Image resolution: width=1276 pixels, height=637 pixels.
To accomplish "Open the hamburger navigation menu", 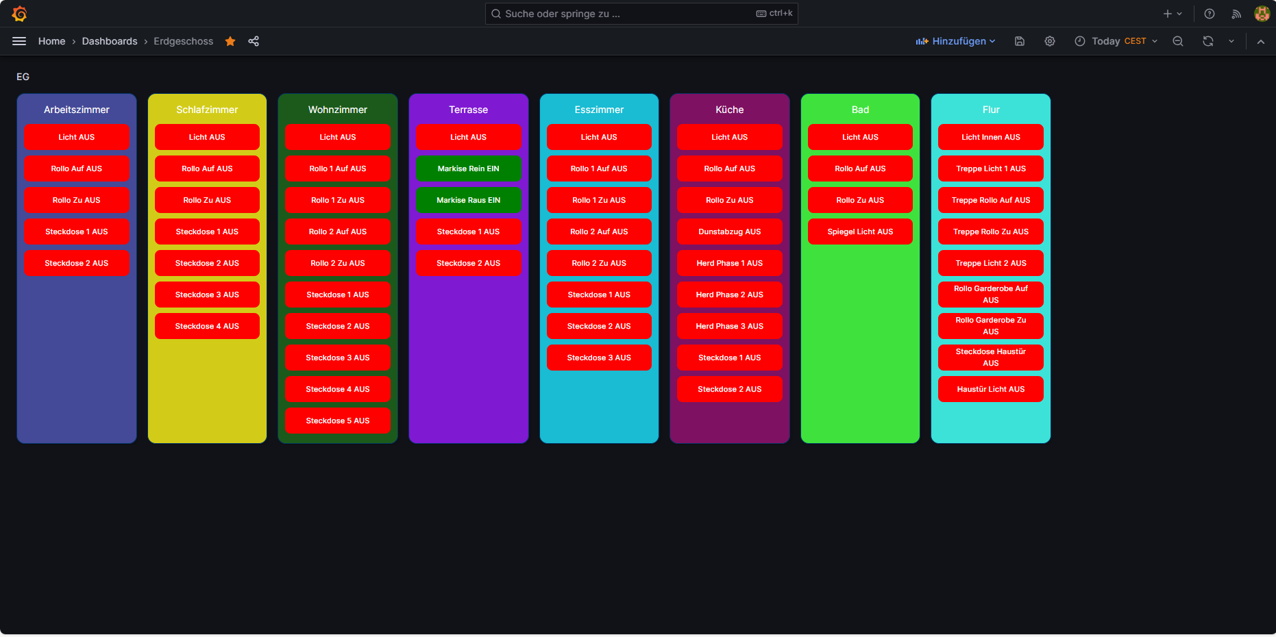I will (19, 41).
